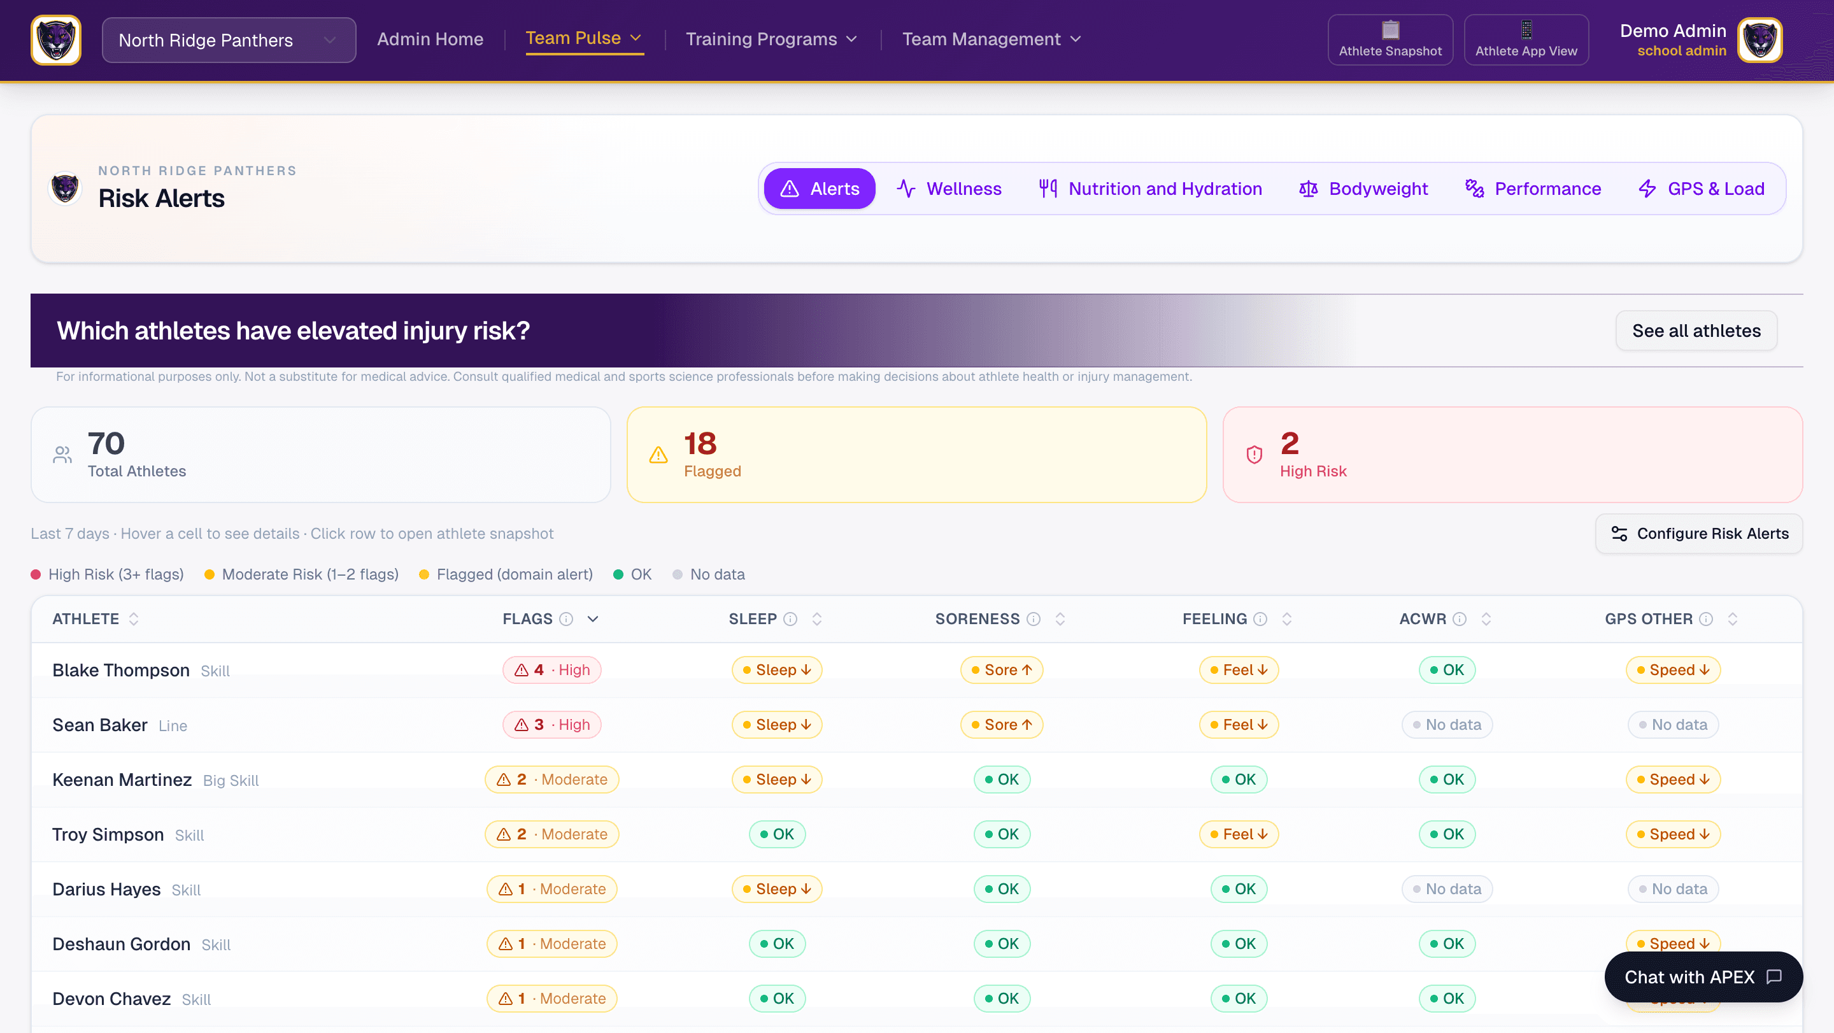
Task: Click the Panthers logo in top-left corner
Action: pyautogui.click(x=55, y=40)
